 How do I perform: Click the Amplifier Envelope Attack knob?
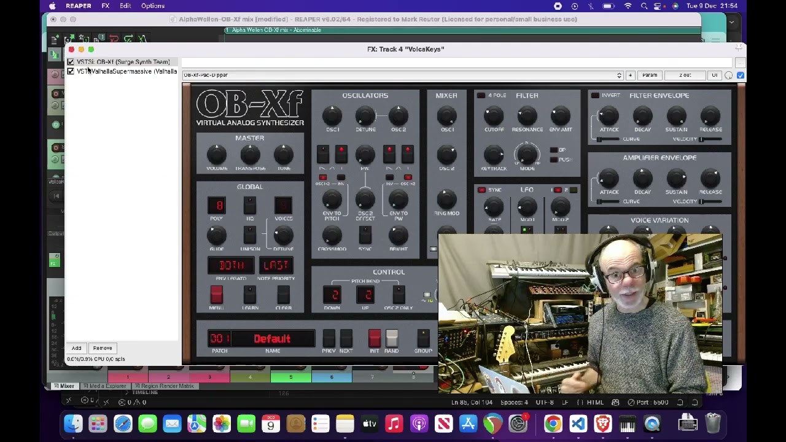click(x=609, y=177)
